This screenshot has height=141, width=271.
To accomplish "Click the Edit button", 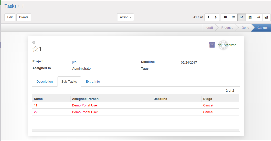I will pos(10,17).
